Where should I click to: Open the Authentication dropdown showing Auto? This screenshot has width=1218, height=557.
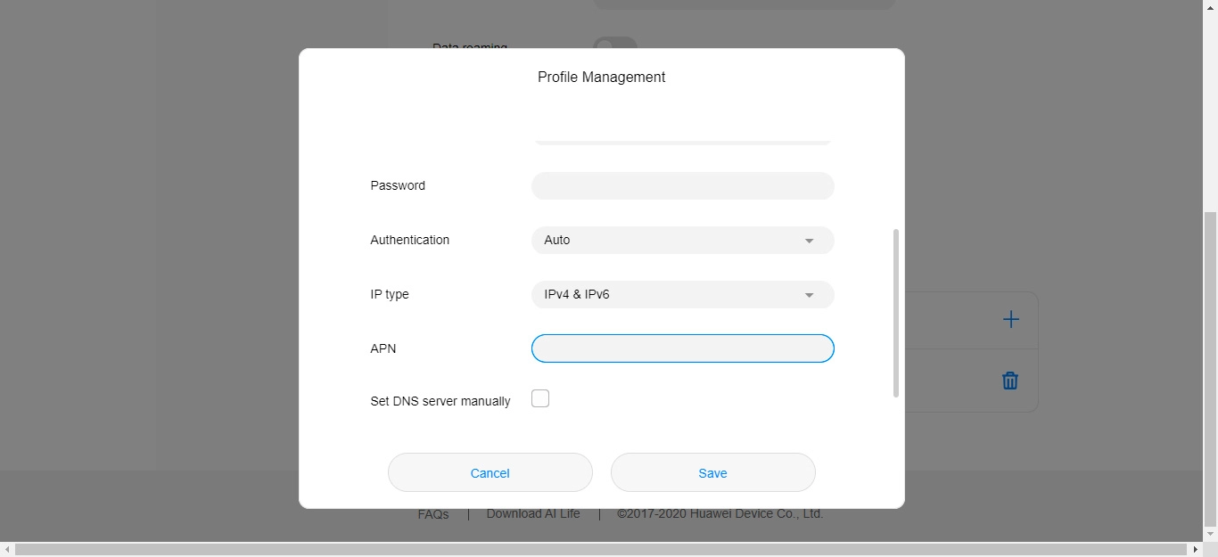coord(682,241)
